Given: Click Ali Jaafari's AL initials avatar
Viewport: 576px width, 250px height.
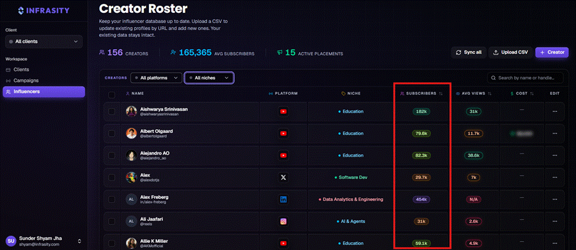Looking at the screenshot, I should tap(132, 221).
